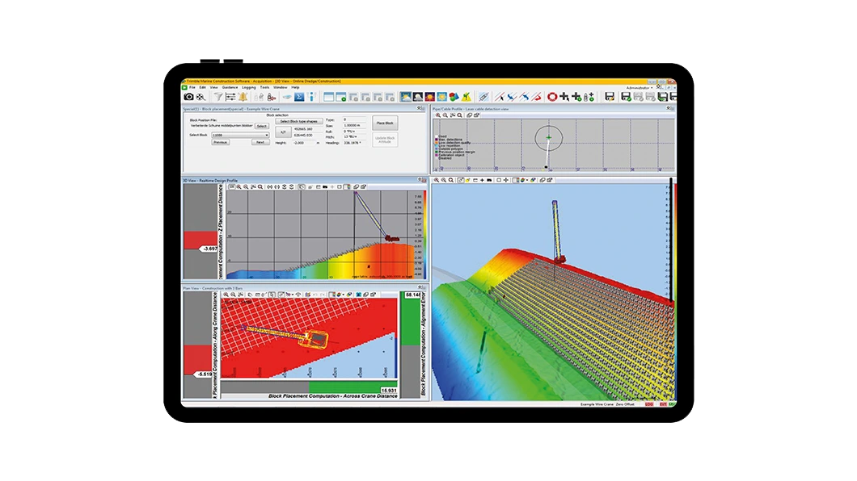This screenshot has height=481, width=857.
Task: Go to the Next block
Action: [x=260, y=142]
